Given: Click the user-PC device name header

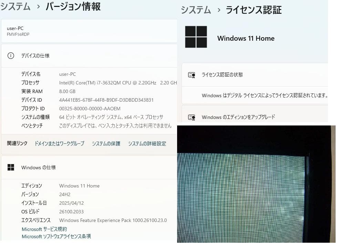Looking at the screenshot, I should coord(15,28).
